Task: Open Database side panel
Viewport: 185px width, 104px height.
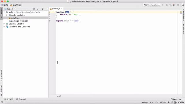Action: coord(183,29)
